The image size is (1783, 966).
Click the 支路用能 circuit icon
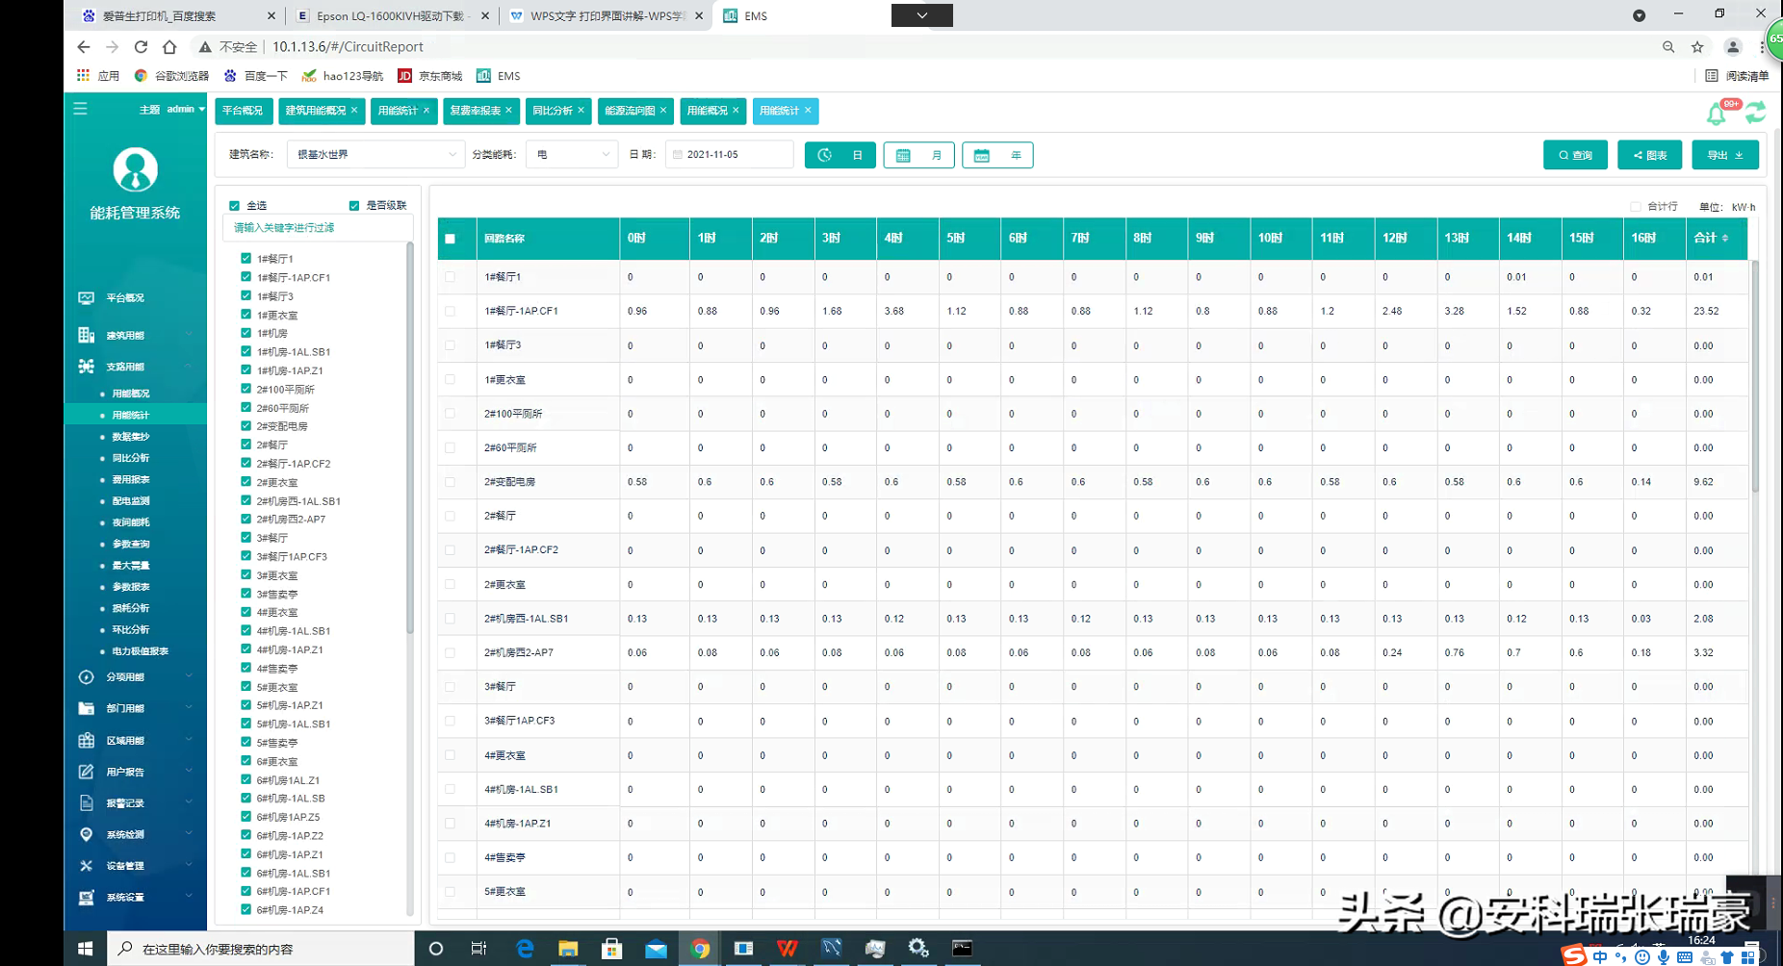pos(87,367)
